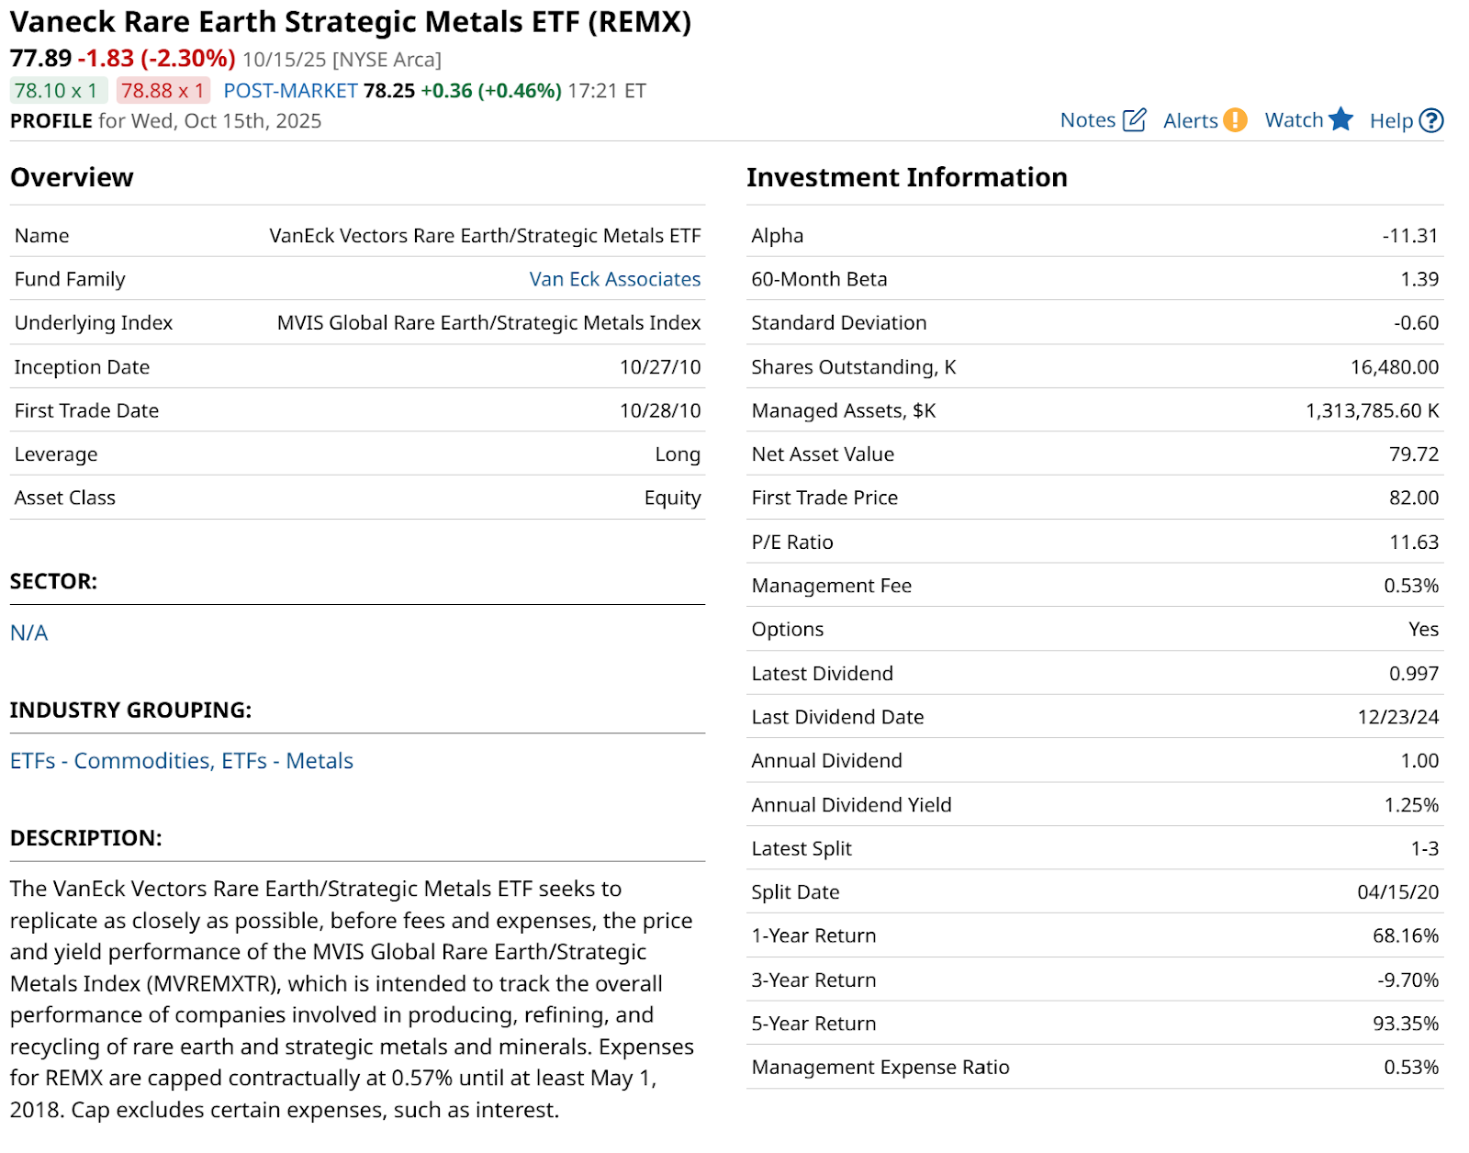Open the Notes text link
Image resolution: width=1469 pixels, height=1153 pixels.
1087,120
